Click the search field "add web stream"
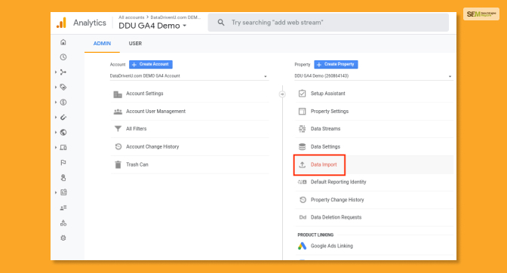The height and width of the screenshot is (273, 507). click(328, 23)
